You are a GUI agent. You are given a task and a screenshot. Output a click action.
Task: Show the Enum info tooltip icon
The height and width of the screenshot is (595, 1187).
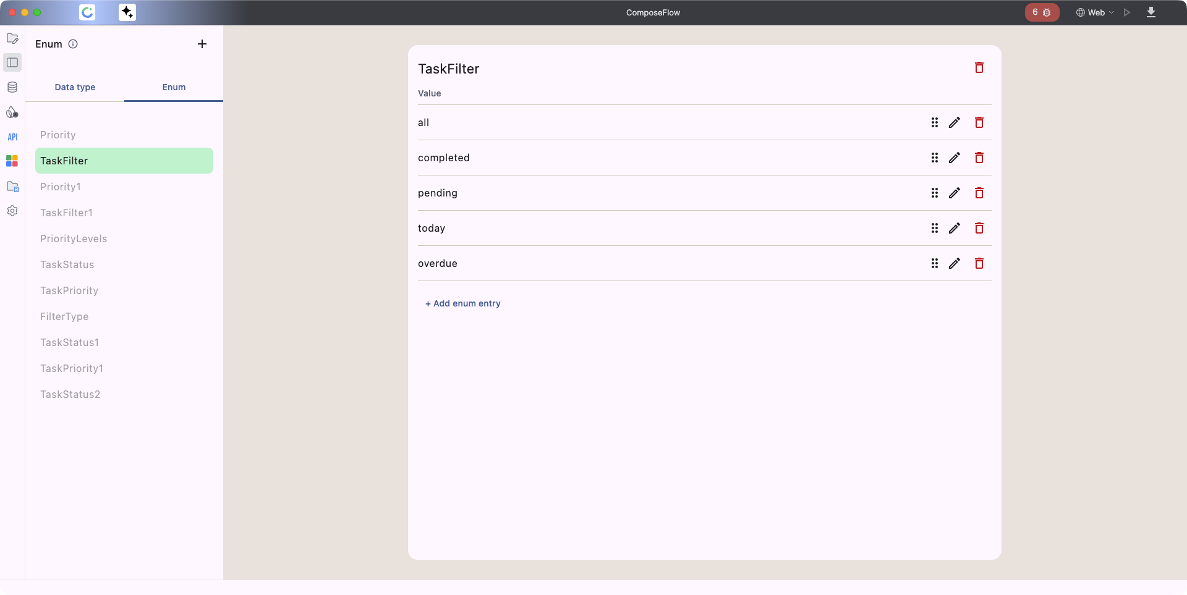pos(73,44)
